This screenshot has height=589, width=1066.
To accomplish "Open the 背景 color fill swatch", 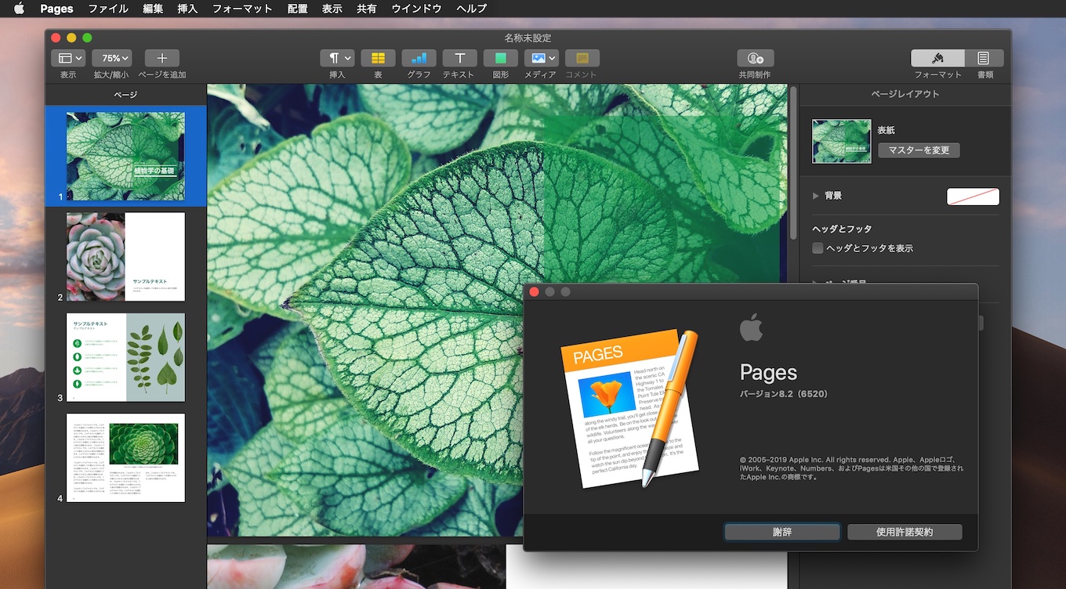I will point(973,197).
